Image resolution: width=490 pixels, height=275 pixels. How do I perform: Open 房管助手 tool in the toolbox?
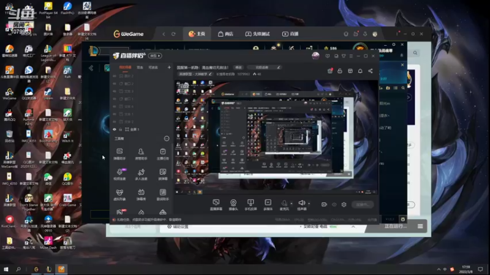point(141,154)
